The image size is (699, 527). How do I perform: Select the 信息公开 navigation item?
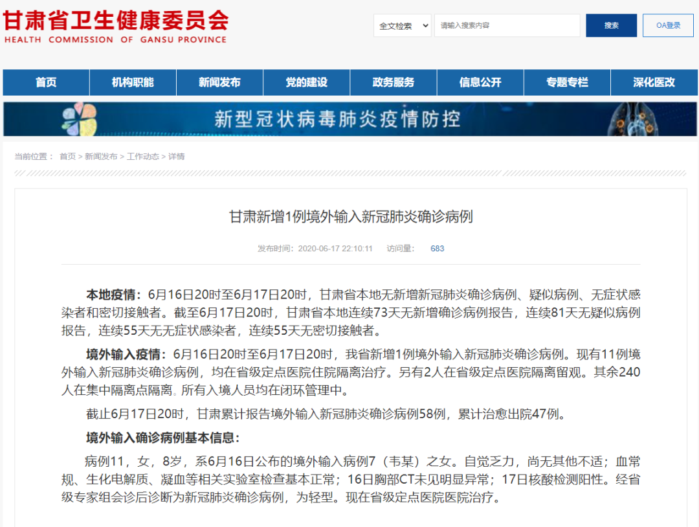point(480,83)
